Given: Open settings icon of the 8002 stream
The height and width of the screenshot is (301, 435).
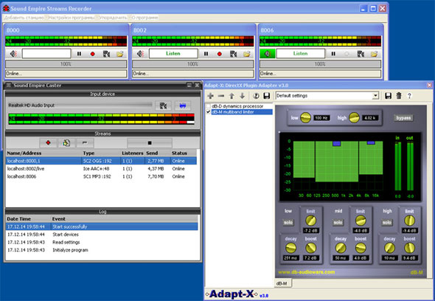Looking at the screenshot, I should [233, 54].
